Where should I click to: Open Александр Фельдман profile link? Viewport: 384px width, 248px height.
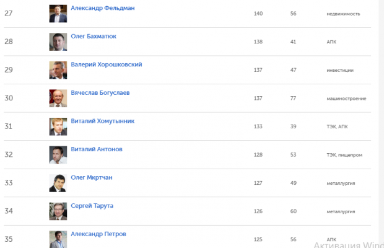102,8
